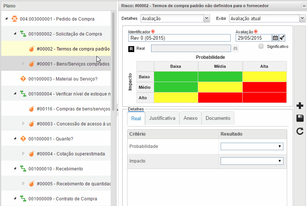Click the plus add icon in right sidebar
Viewport: 307px width, 206px height.
click(300, 106)
